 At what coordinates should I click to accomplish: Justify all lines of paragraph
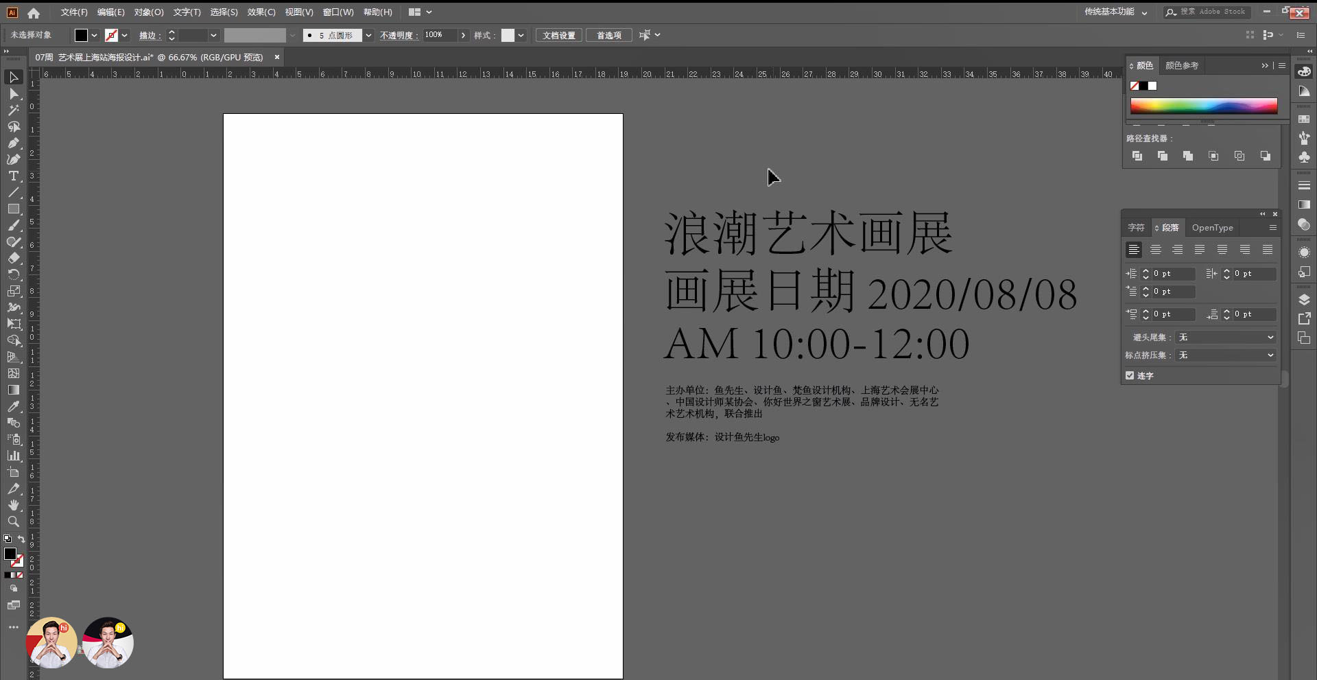point(1268,250)
